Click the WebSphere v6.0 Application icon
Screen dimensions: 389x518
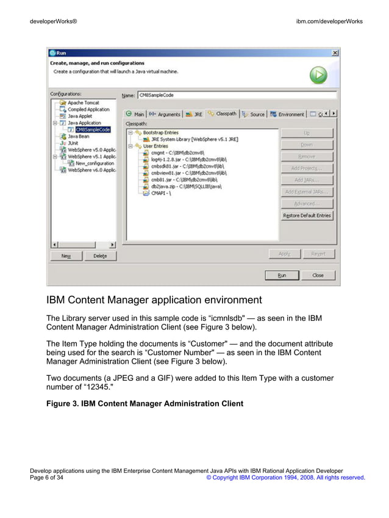click(x=63, y=170)
